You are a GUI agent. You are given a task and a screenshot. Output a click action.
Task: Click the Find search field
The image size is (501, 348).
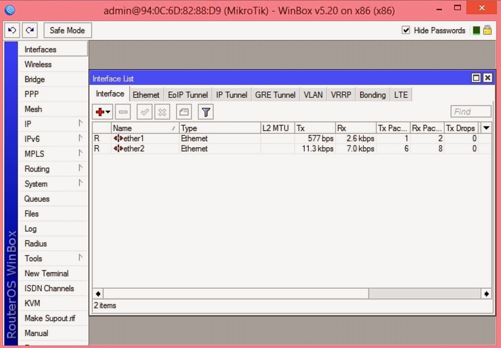(471, 111)
